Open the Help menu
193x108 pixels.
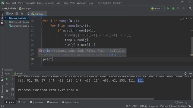point(90,3)
